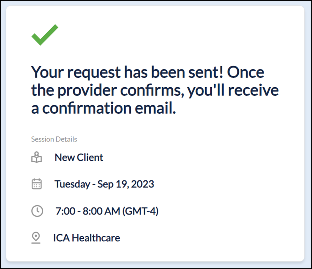Click the session type icon beside New Client
This screenshot has width=312, height=269.
pos(37,158)
